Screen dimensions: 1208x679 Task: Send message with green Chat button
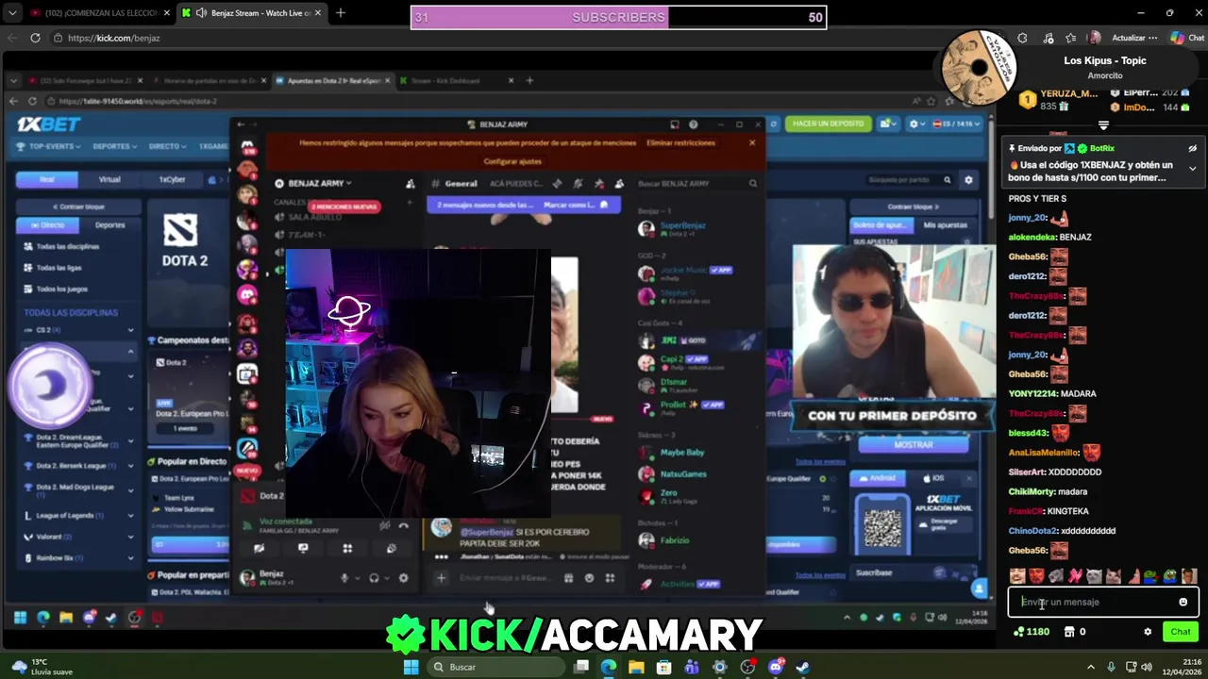click(1181, 632)
